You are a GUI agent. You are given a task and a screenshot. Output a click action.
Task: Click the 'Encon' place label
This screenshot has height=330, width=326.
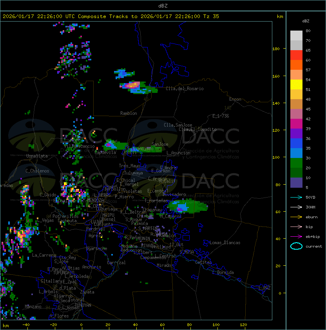point(235,99)
